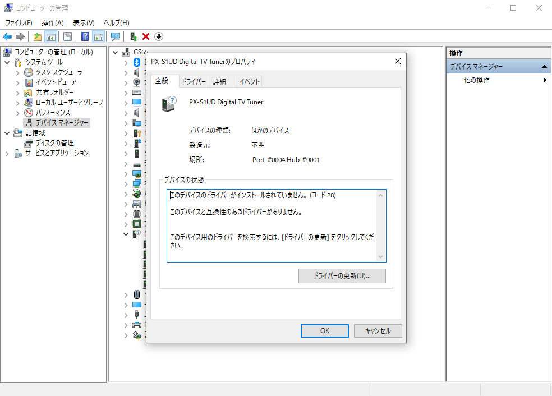Click the disk drive category icon

136,164
